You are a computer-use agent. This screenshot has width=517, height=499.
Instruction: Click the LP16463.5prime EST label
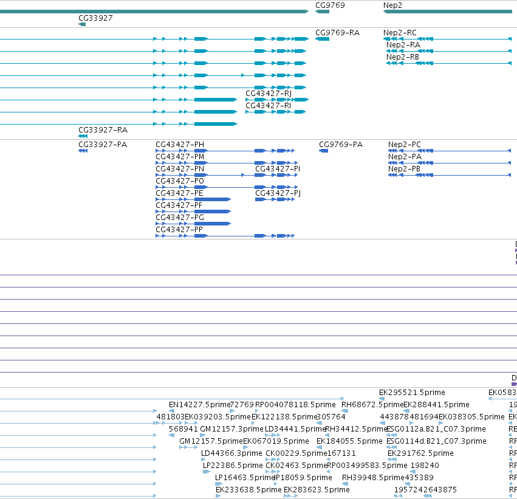pos(245,478)
